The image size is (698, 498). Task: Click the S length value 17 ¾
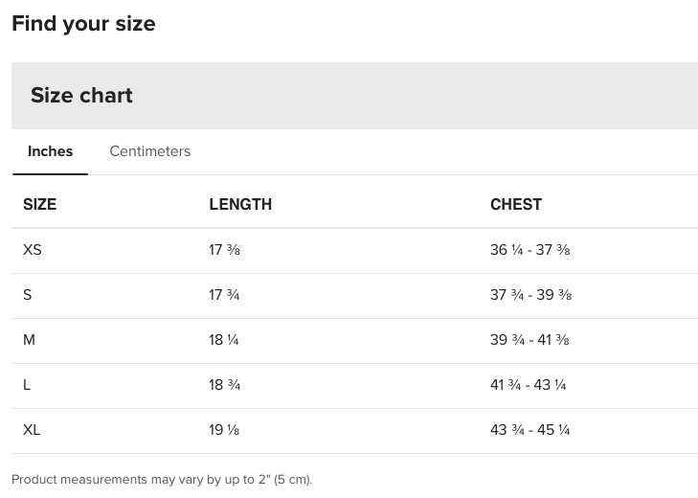tap(224, 295)
